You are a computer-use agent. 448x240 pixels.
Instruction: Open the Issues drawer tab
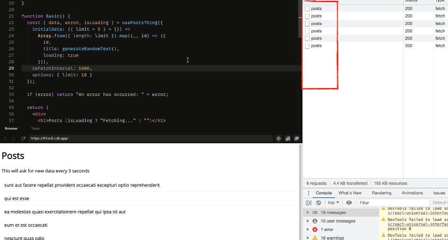(x=439, y=193)
